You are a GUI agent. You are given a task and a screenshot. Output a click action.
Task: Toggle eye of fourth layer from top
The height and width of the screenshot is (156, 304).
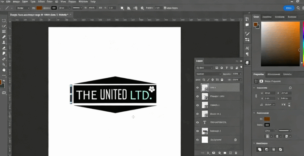(198, 114)
